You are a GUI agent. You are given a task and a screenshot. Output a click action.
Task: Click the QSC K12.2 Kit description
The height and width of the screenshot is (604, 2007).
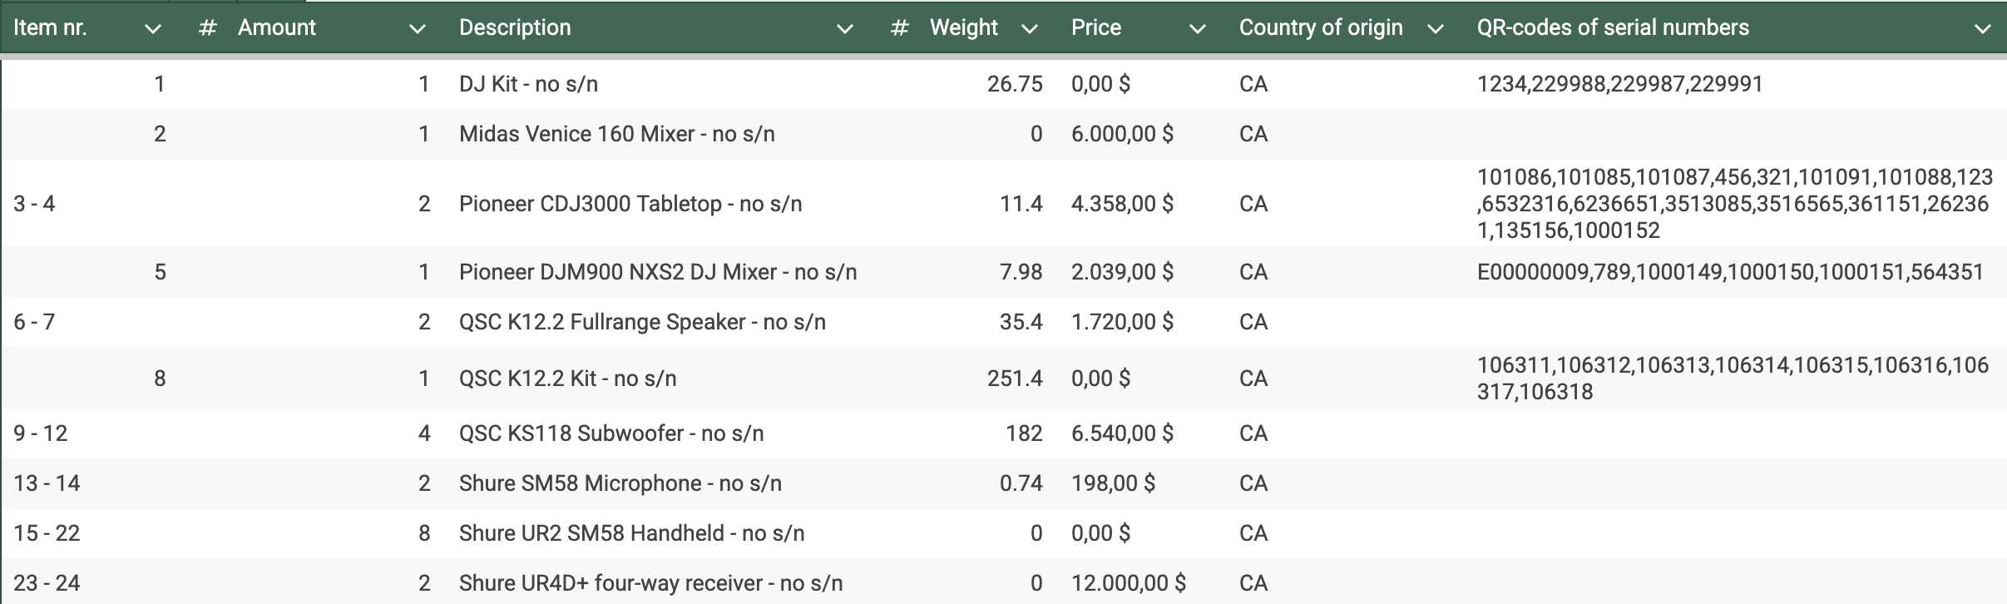567,379
